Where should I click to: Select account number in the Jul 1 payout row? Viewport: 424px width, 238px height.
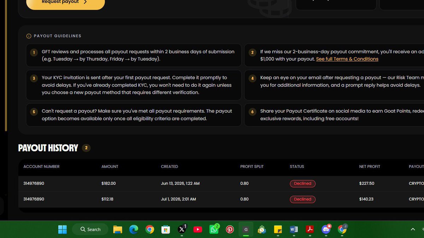coord(34,199)
